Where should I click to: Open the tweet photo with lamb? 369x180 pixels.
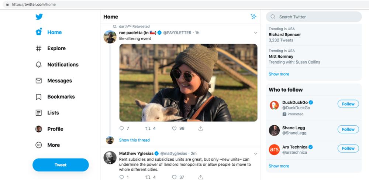[x=188, y=83]
